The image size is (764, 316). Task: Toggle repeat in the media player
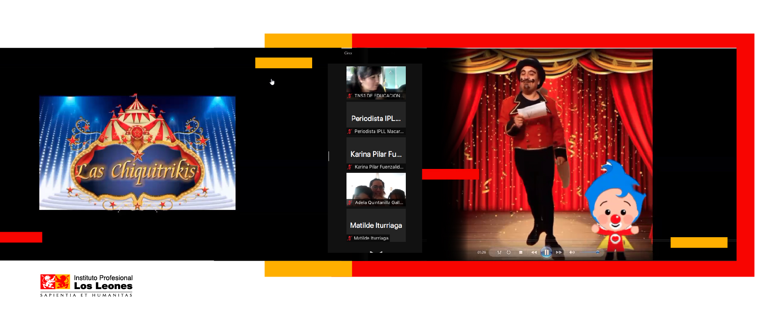coord(508,252)
